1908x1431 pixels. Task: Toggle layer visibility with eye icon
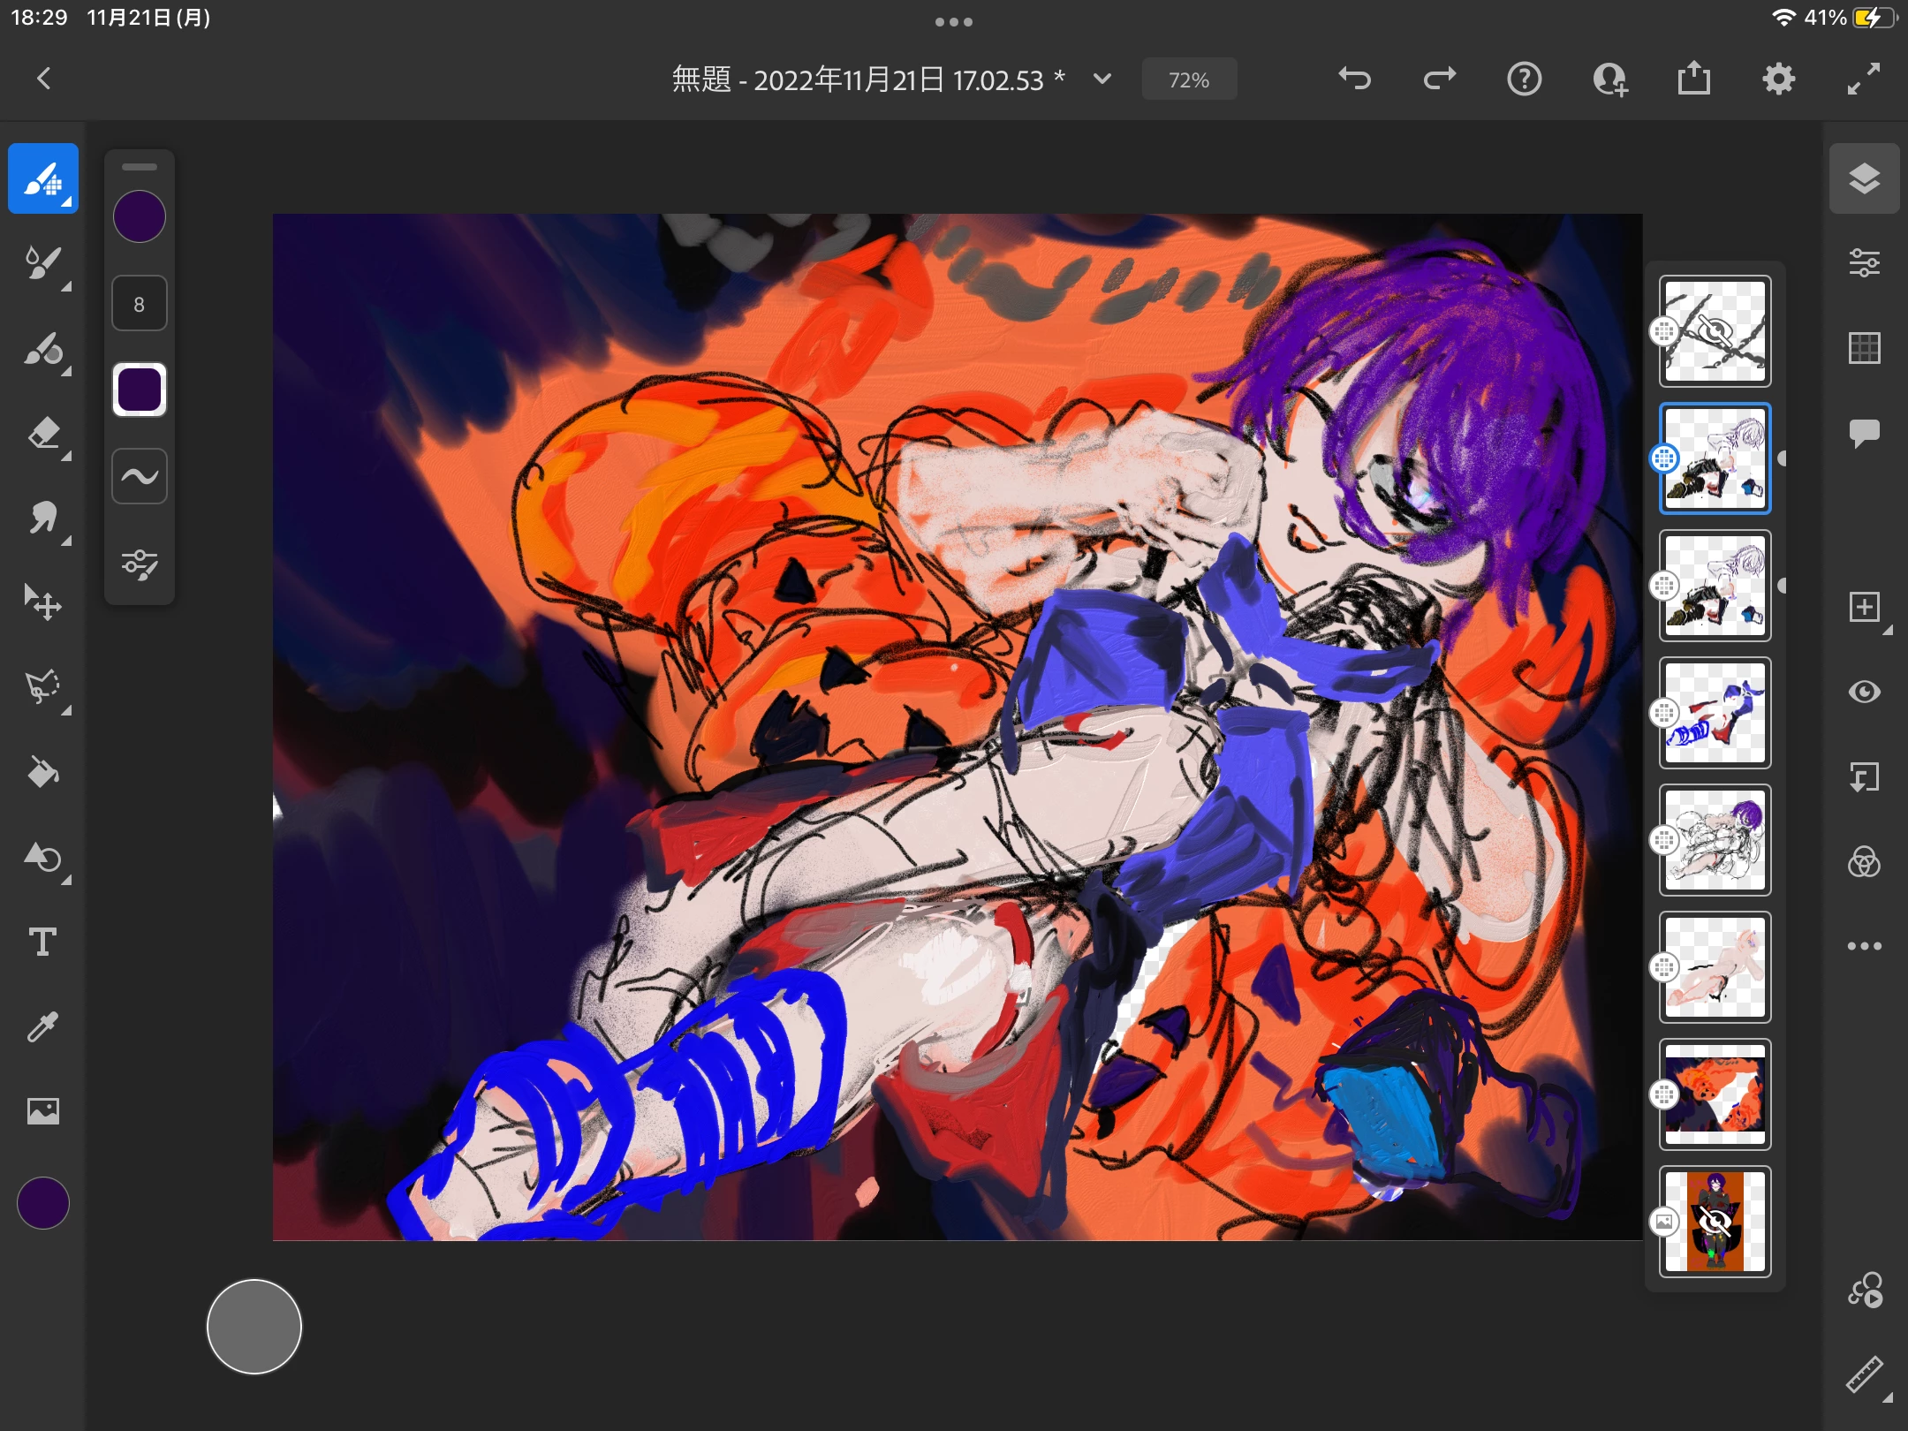click(x=1864, y=692)
